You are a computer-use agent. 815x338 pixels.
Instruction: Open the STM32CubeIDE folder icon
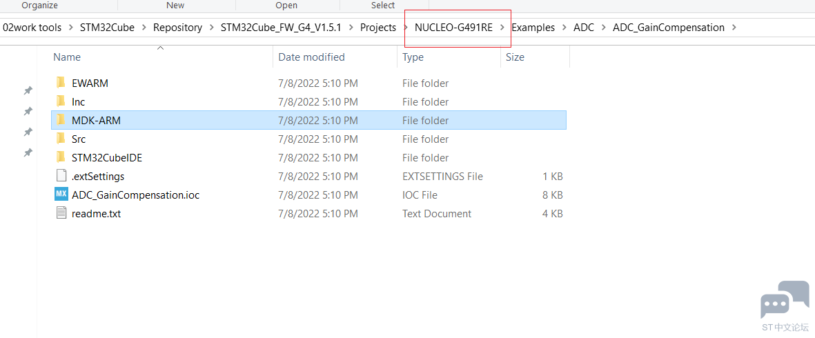click(61, 158)
